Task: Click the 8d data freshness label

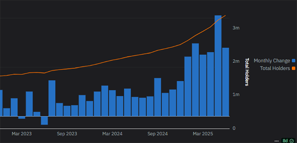Action: pos(285,141)
